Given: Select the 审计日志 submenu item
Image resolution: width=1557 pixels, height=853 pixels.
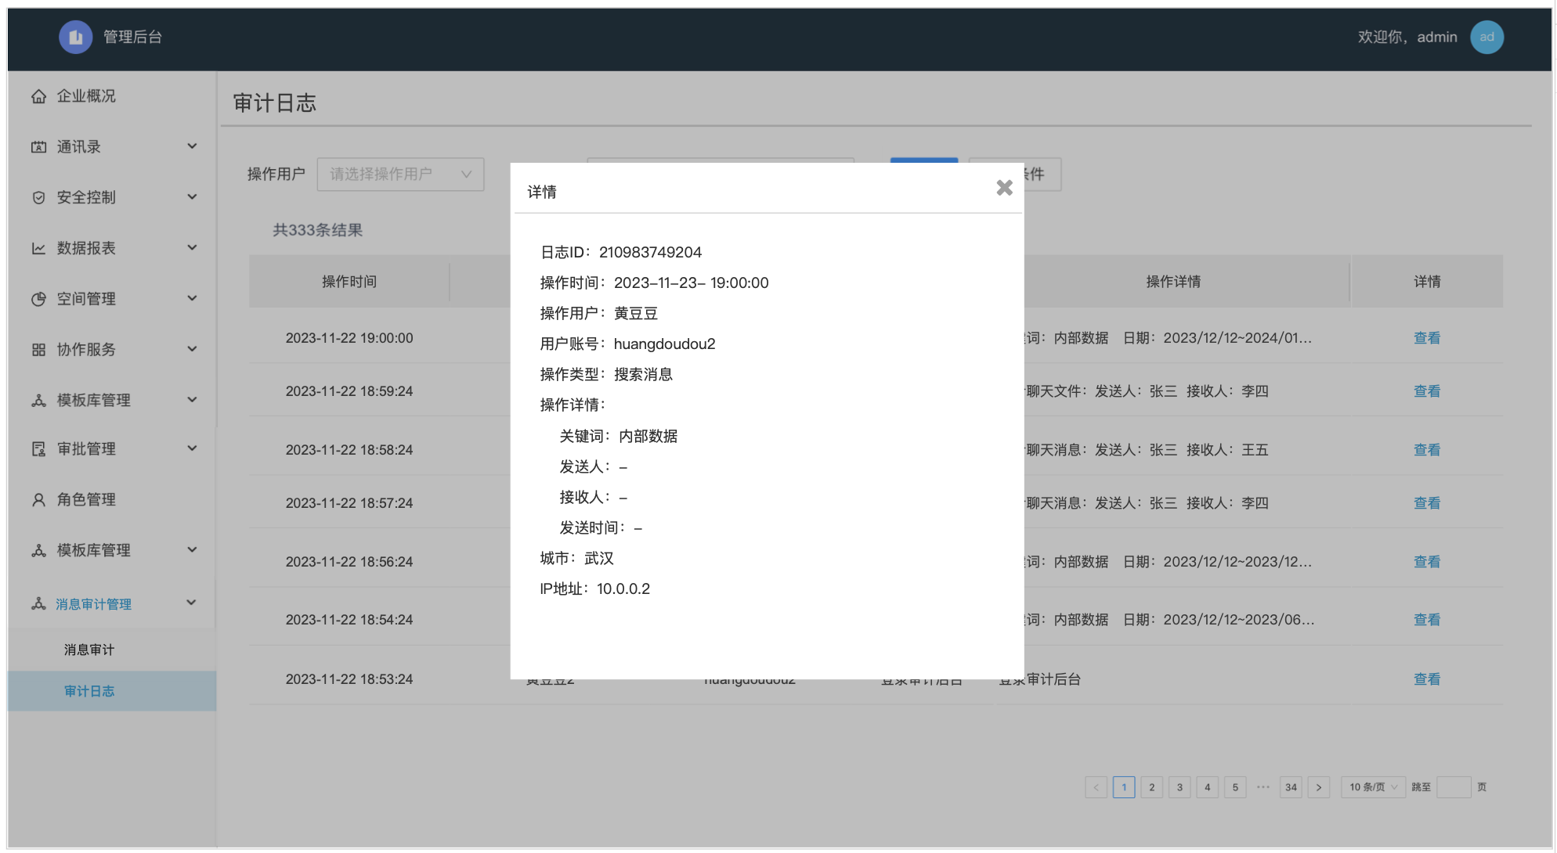Looking at the screenshot, I should 112,691.
